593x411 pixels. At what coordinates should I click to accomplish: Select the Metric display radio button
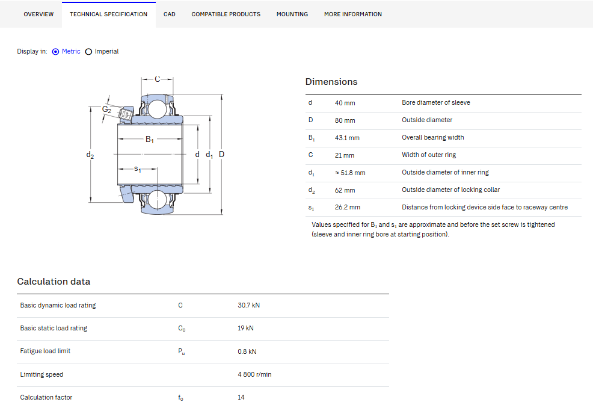55,52
